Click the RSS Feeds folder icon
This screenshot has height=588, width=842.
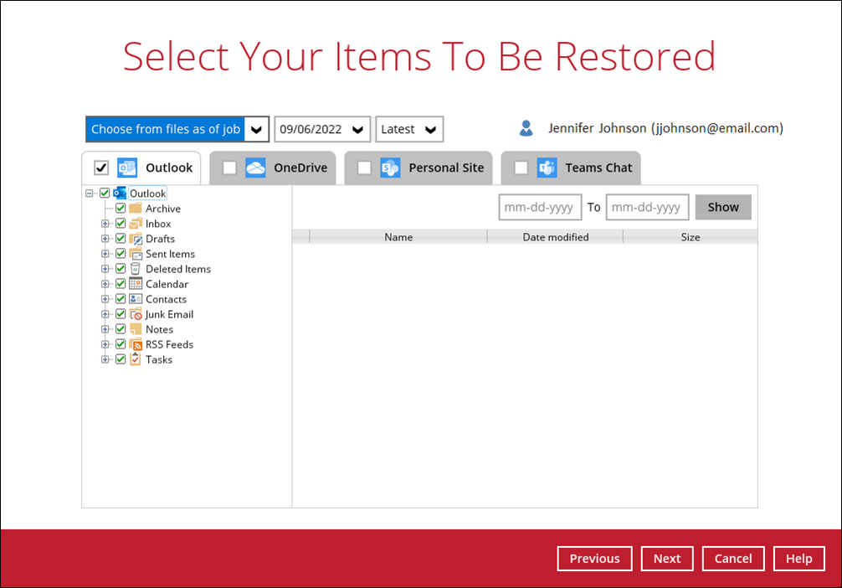(x=135, y=344)
